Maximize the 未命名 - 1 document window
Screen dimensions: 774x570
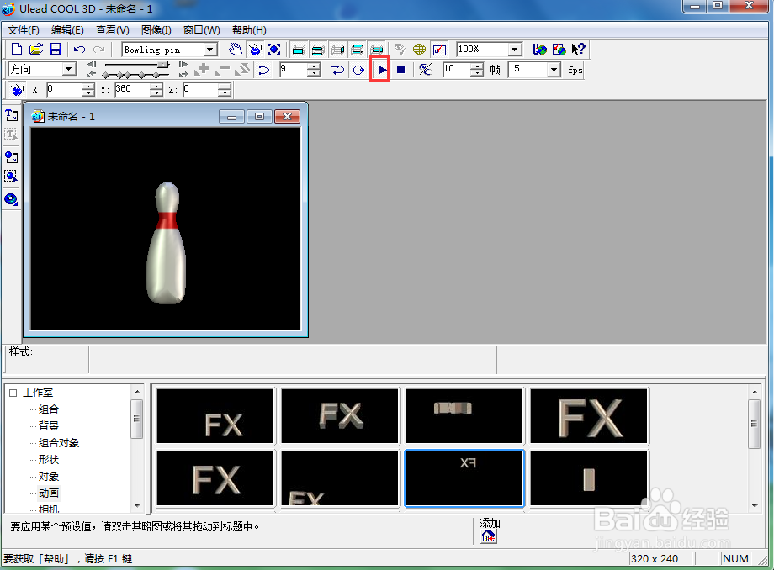click(259, 116)
